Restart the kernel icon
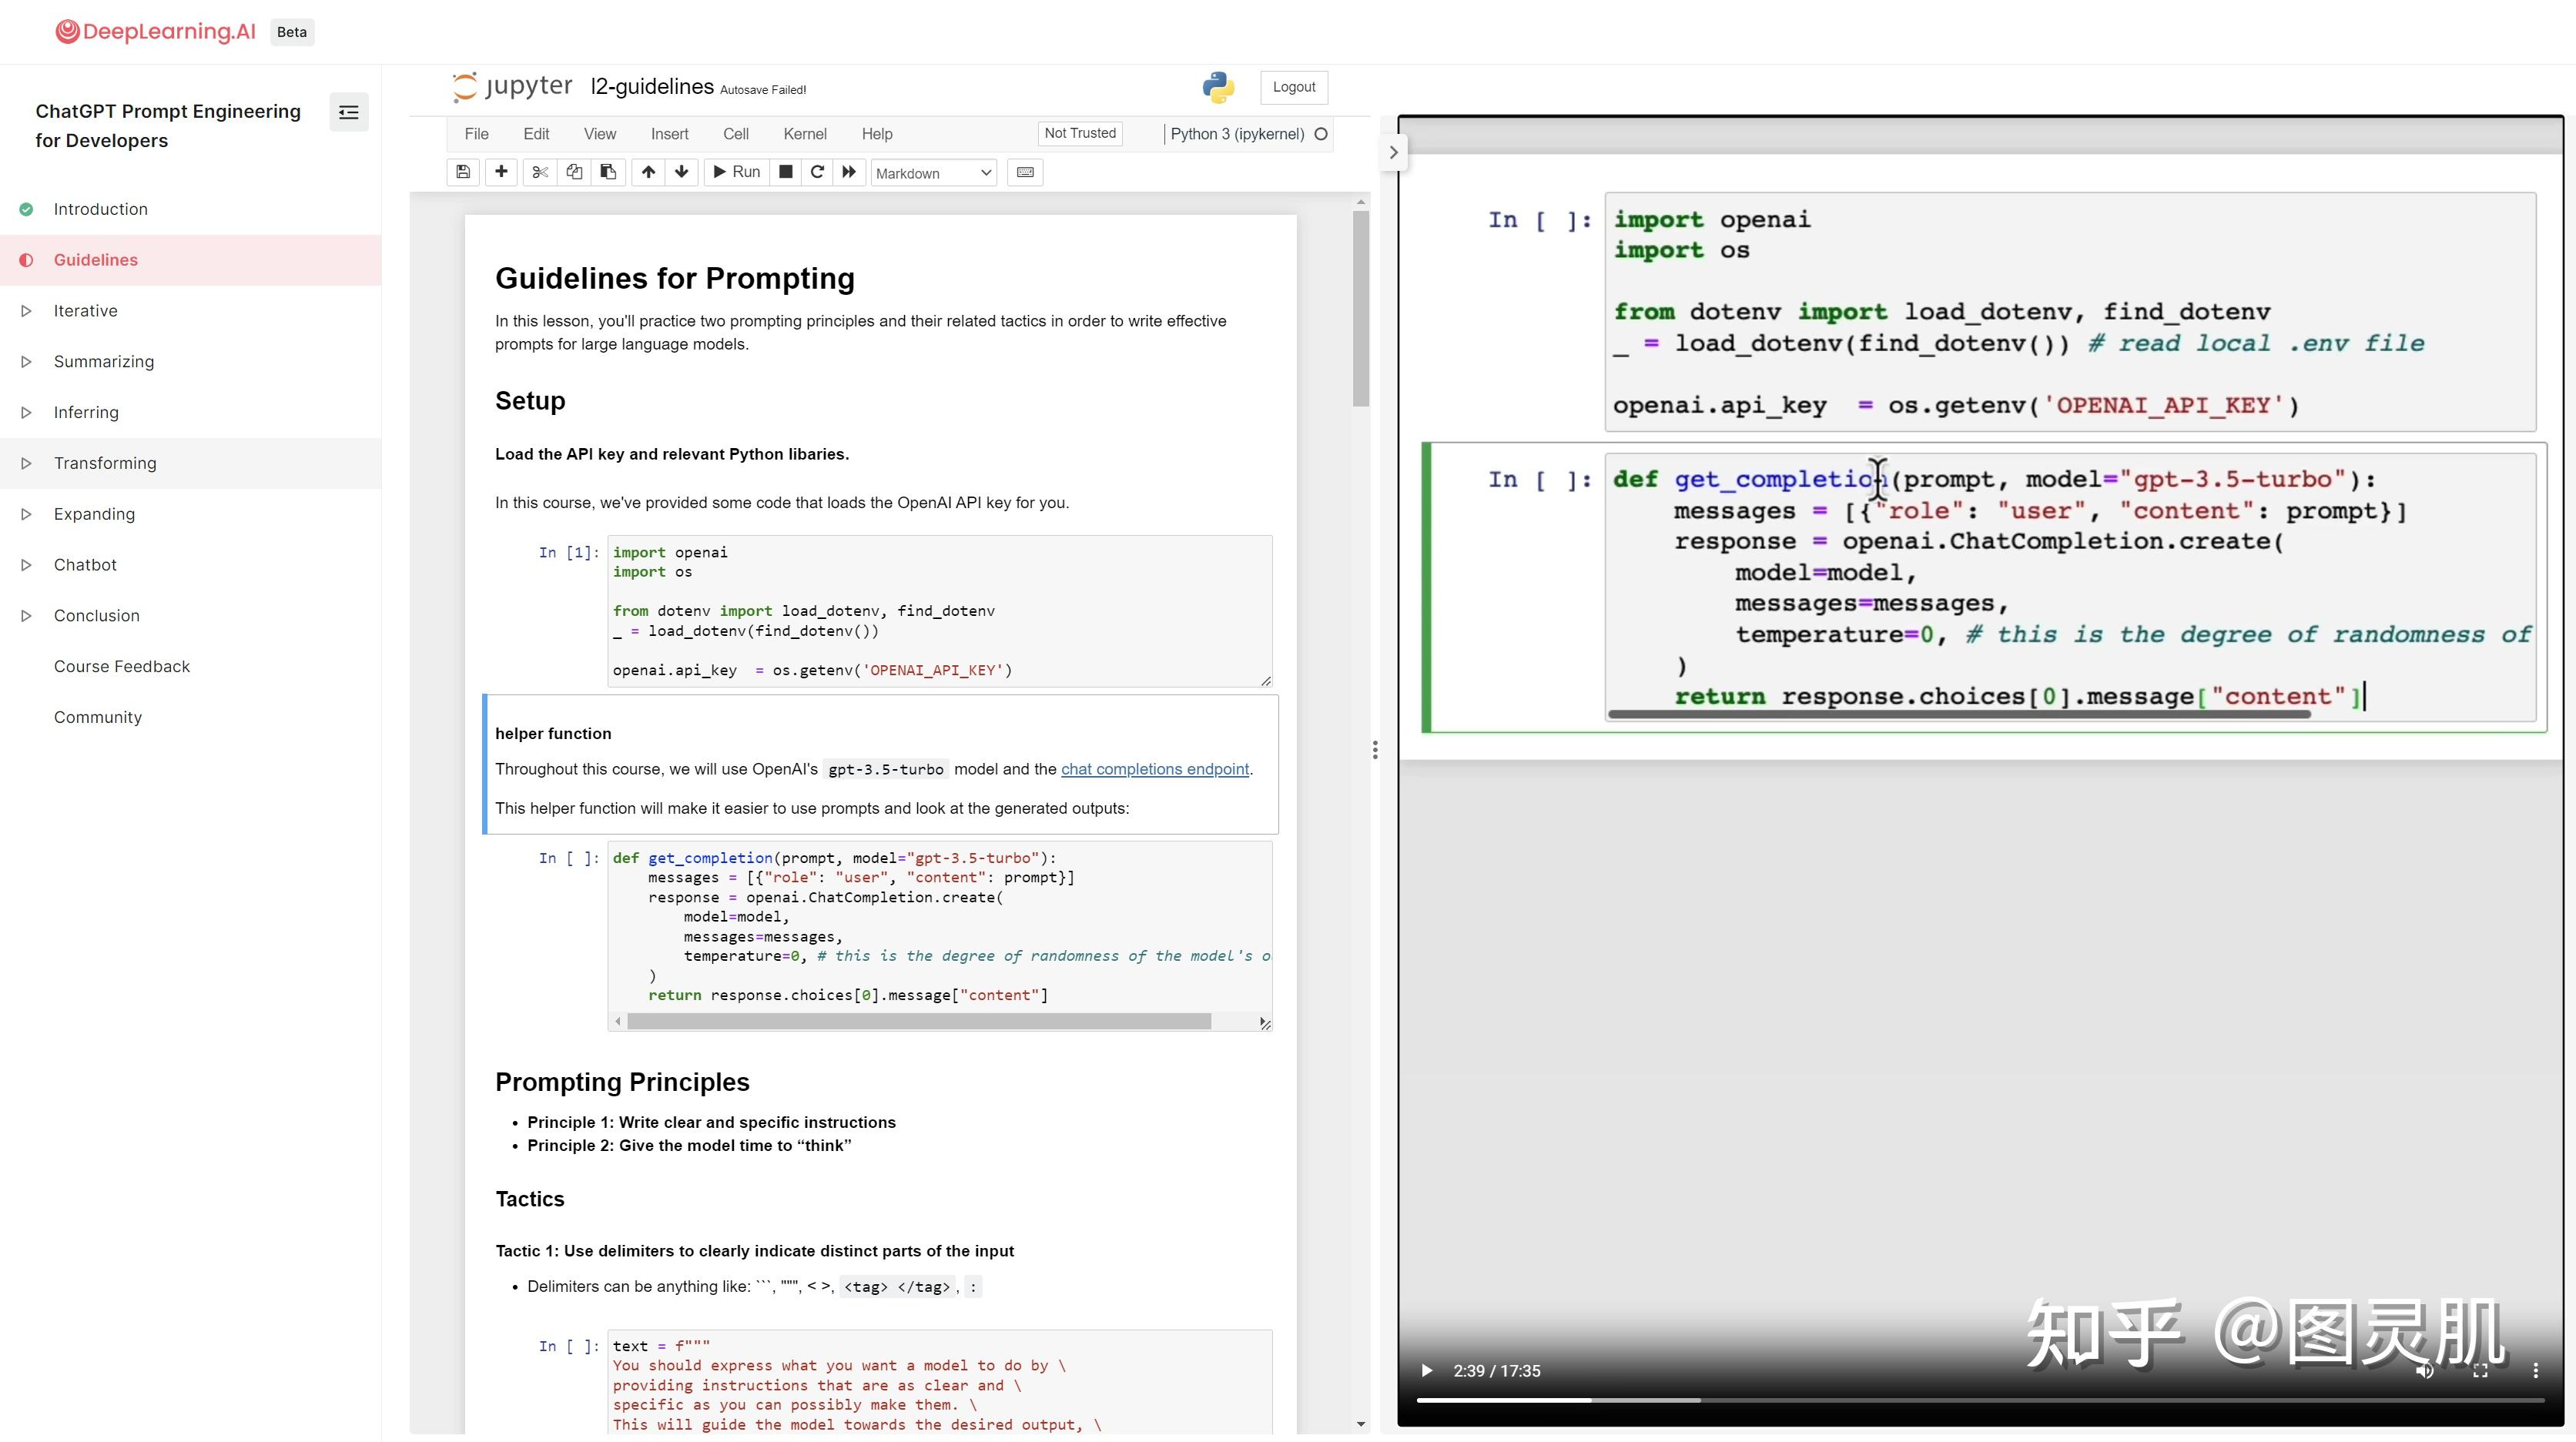 point(817,172)
